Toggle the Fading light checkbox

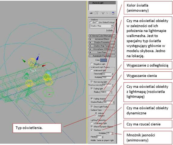point(91,89)
